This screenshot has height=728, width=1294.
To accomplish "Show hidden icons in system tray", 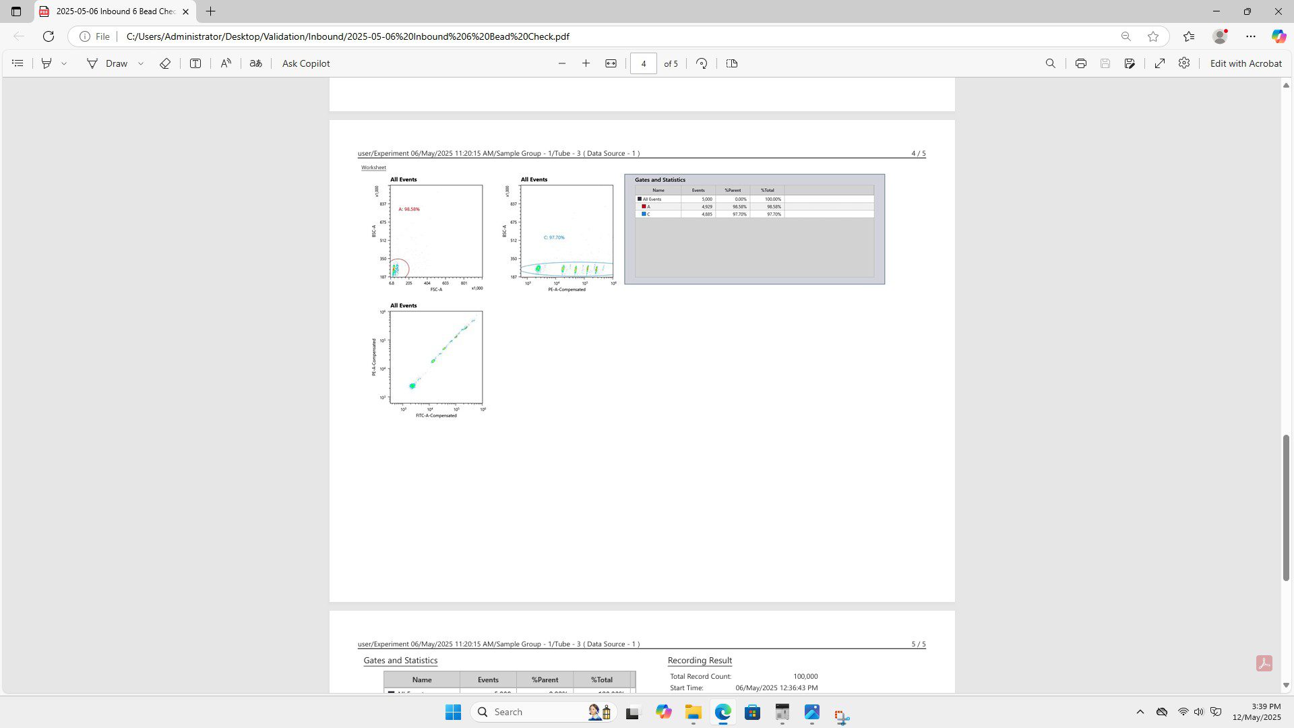I will pyautogui.click(x=1140, y=712).
